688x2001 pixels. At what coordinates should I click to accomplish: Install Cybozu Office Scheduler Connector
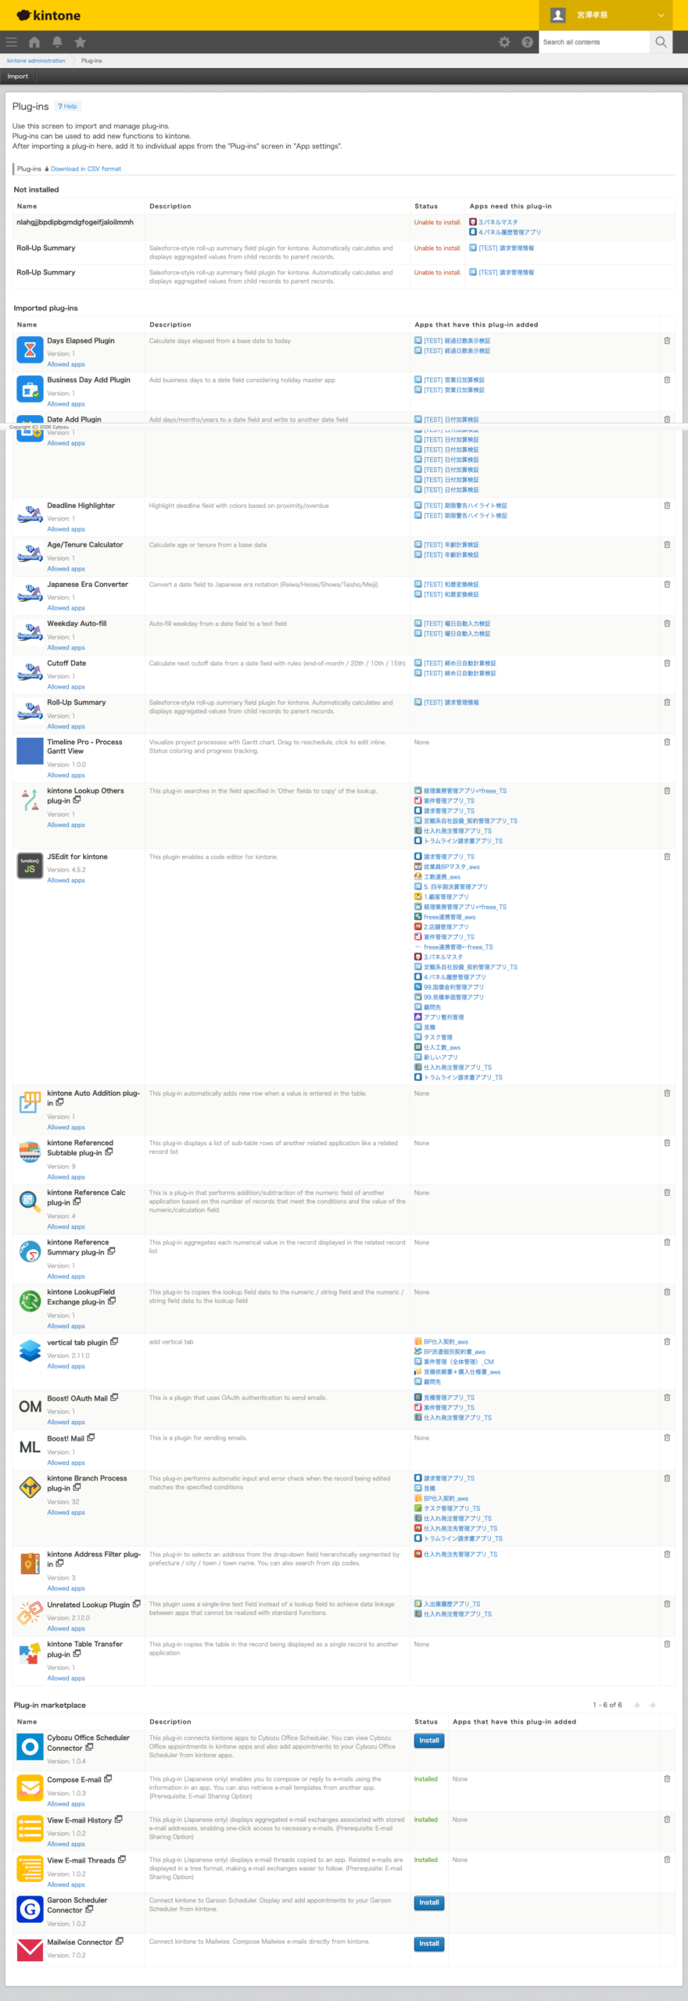(429, 1741)
